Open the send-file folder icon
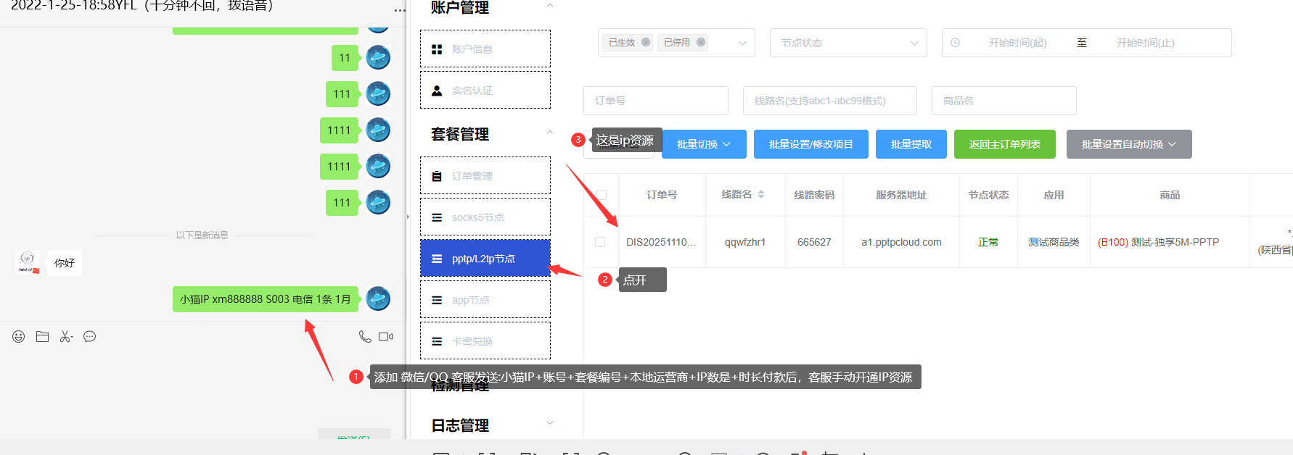1293x455 pixels. [x=42, y=336]
